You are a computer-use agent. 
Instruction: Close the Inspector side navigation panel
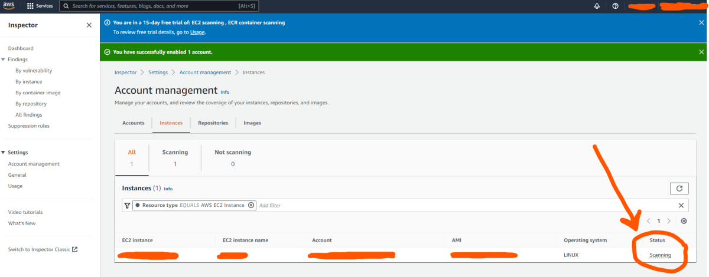[x=89, y=25]
